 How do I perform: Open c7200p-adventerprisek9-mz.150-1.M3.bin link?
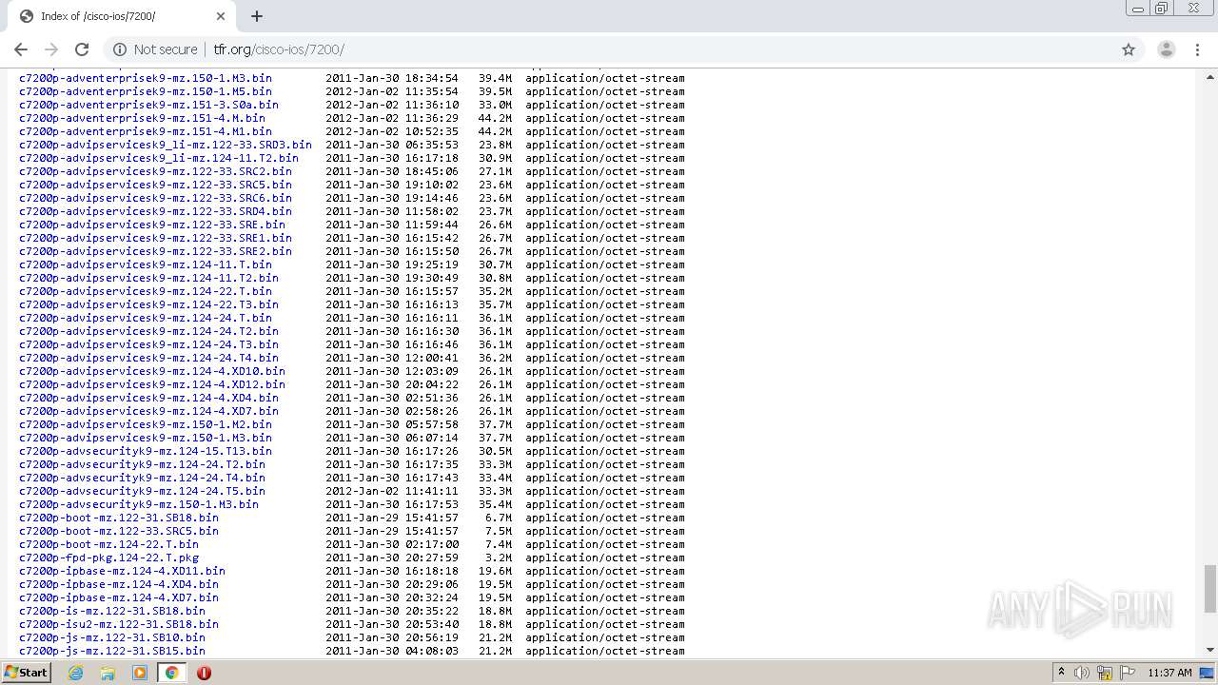(146, 78)
